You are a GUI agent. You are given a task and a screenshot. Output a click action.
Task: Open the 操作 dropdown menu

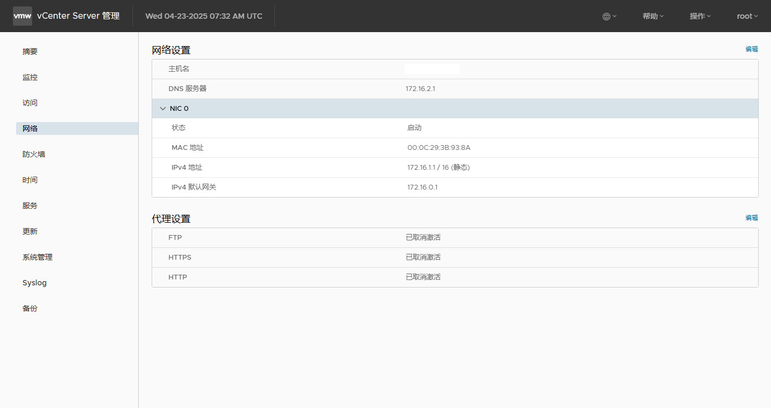(x=700, y=16)
